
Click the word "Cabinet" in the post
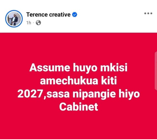pyautogui.click(x=78, y=107)
